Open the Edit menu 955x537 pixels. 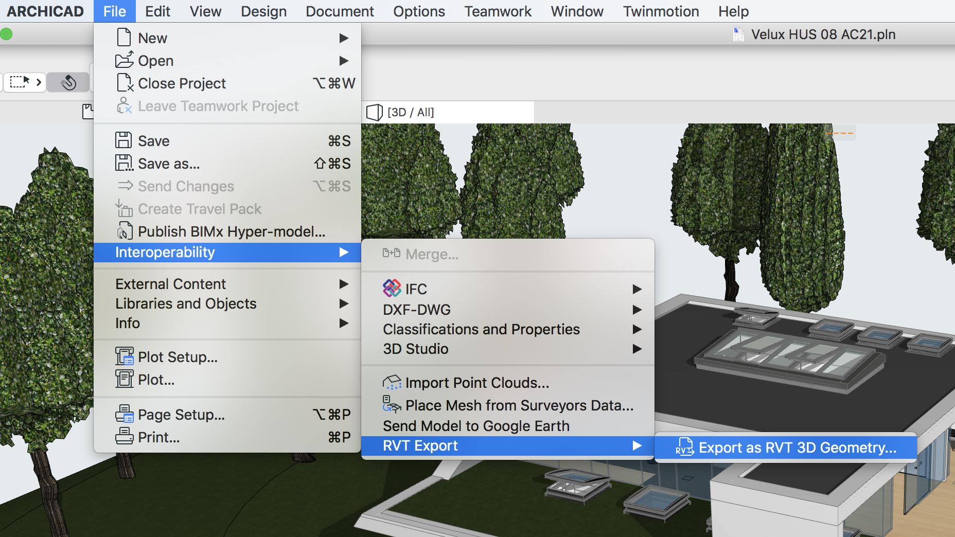[x=157, y=11]
